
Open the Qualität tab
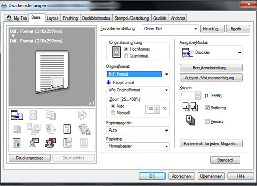point(159,18)
